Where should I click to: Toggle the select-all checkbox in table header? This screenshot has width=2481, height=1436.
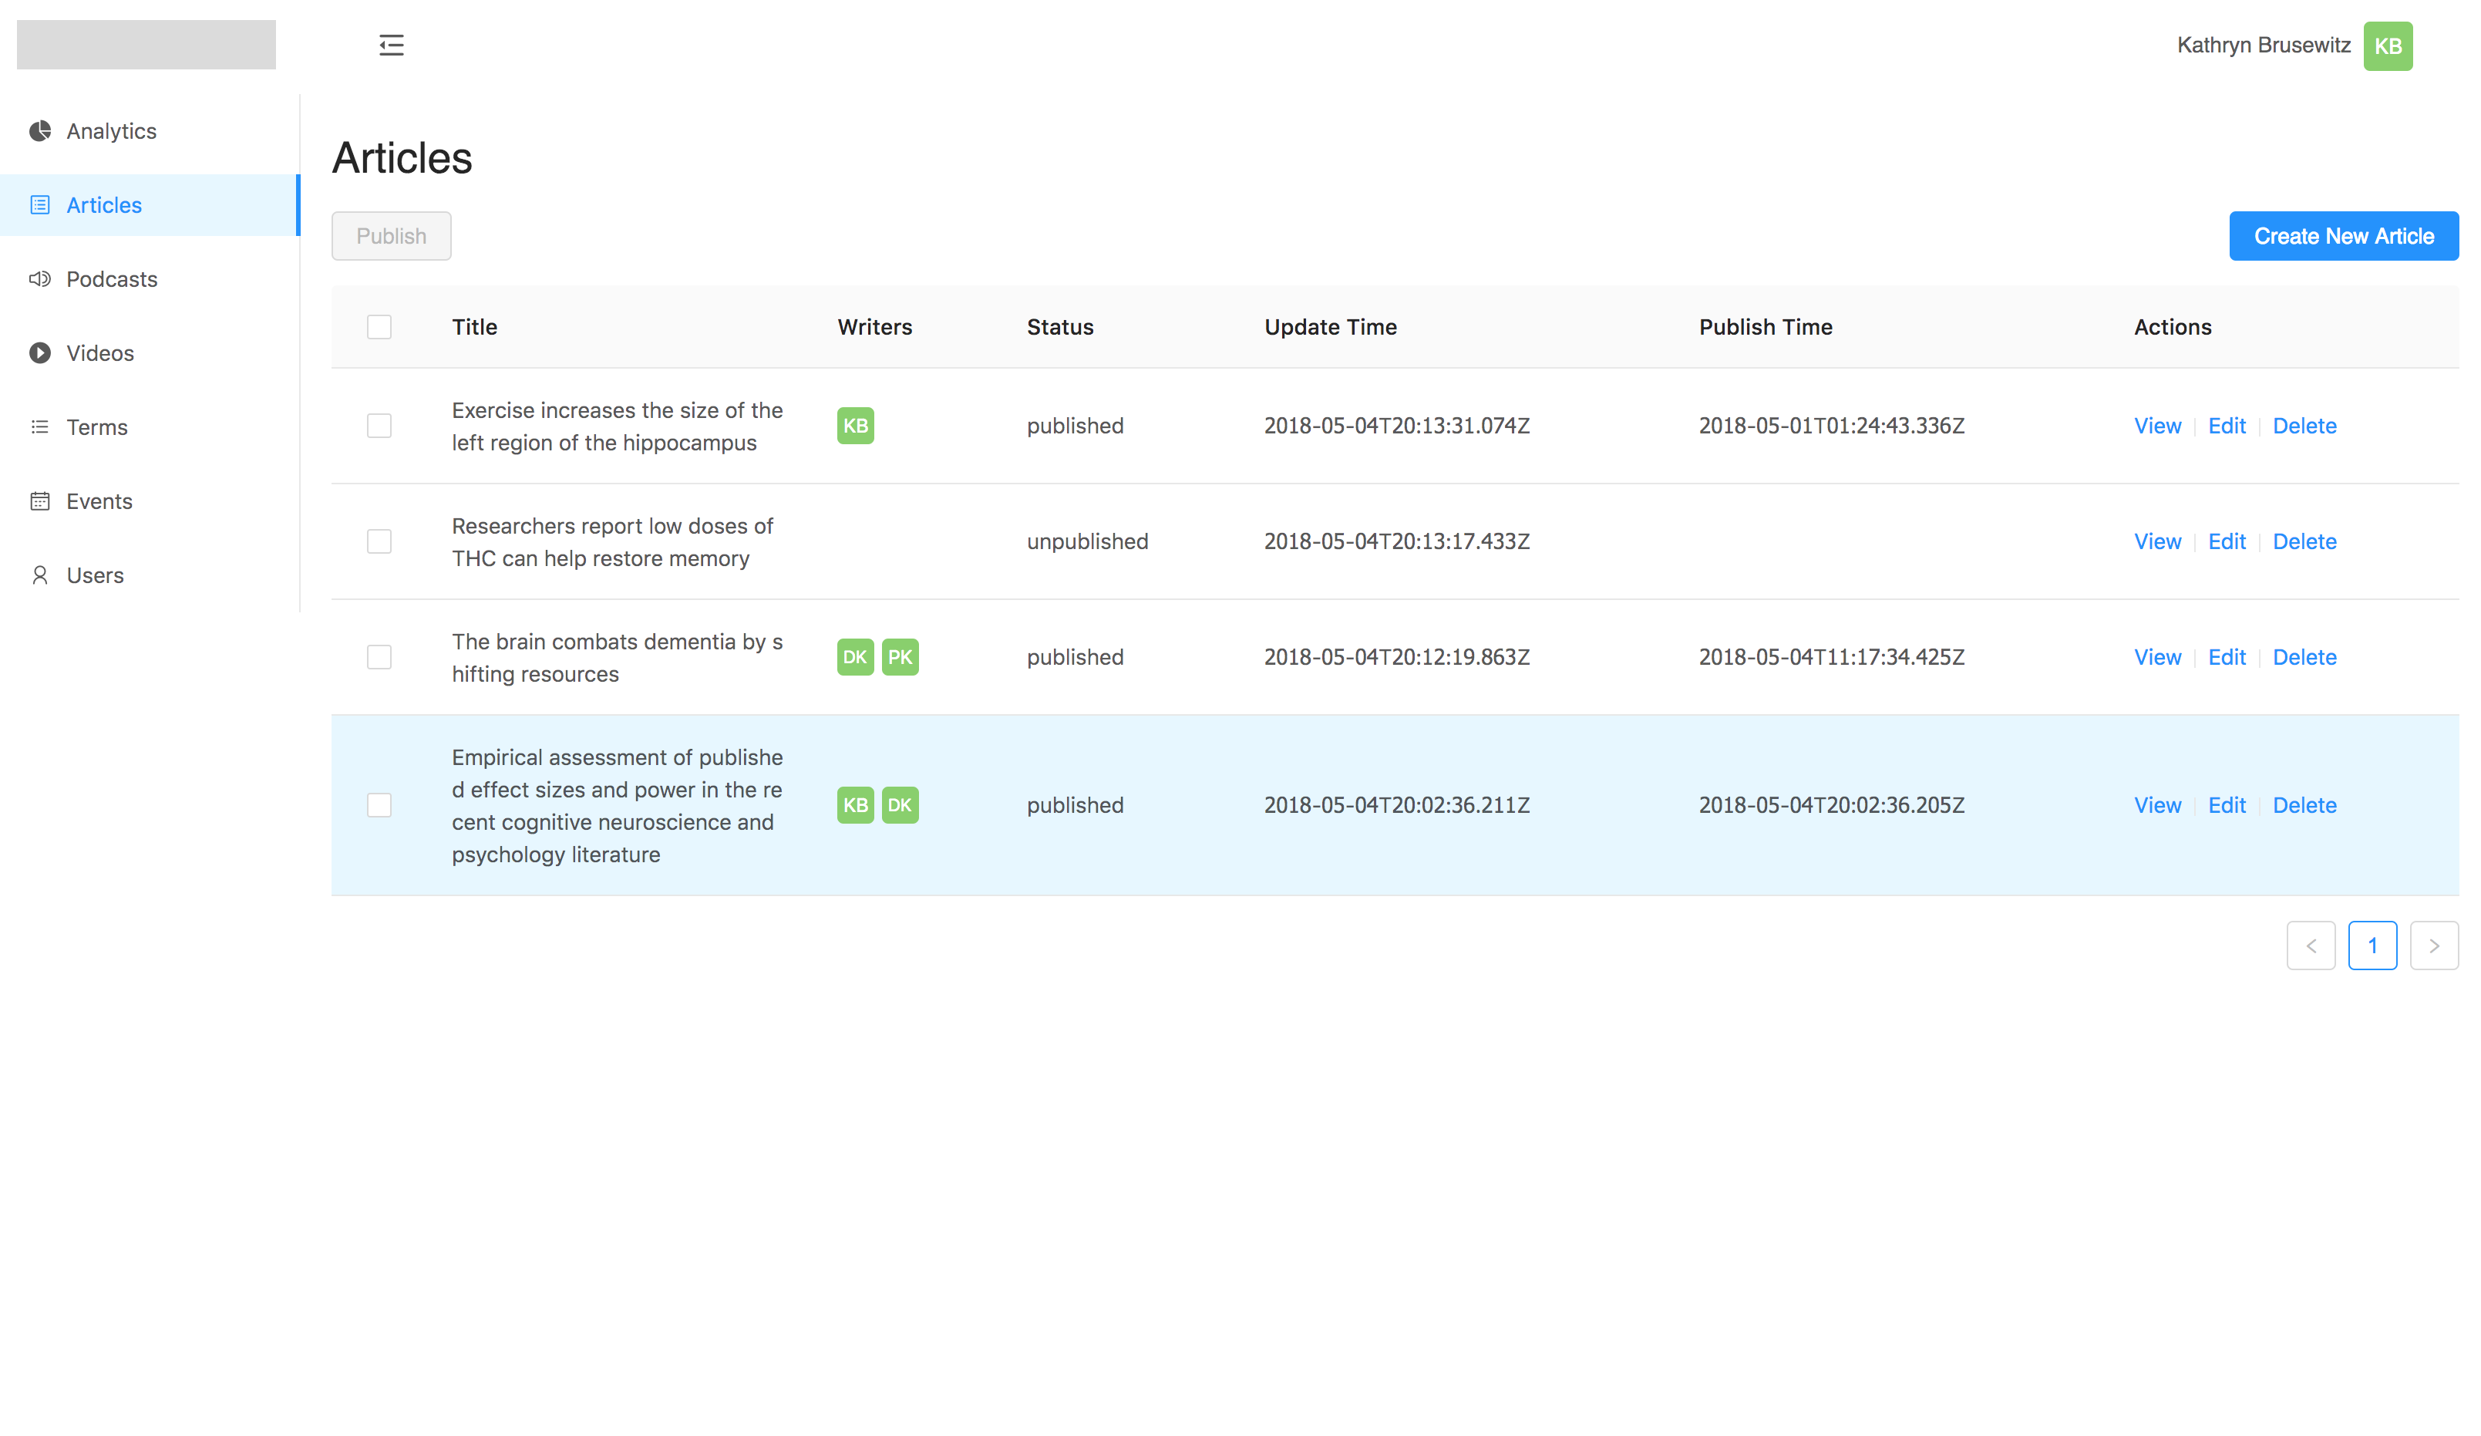pyautogui.click(x=379, y=327)
